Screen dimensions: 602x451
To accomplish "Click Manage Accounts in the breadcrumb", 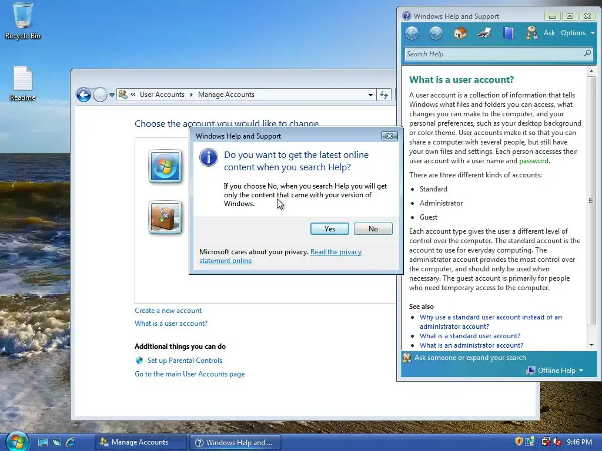I will pos(226,95).
